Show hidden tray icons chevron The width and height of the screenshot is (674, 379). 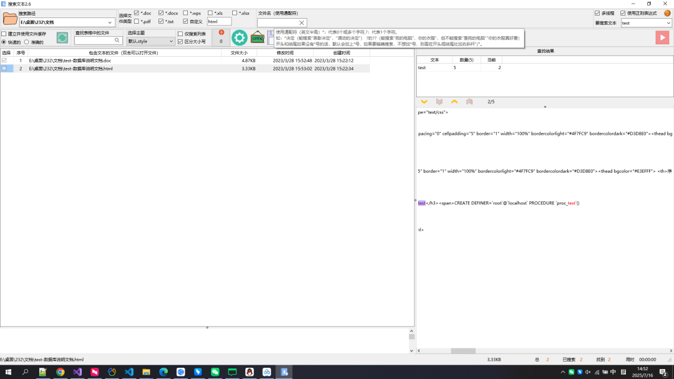pyautogui.click(x=563, y=372)
